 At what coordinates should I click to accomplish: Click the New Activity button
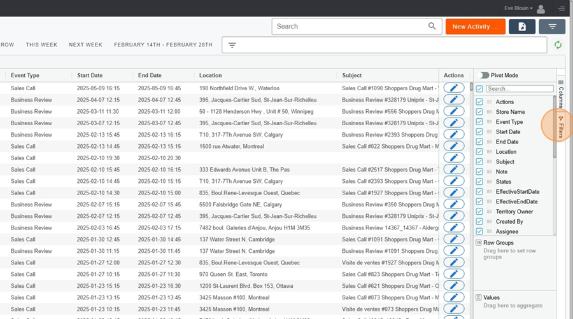tap(475, 27)
